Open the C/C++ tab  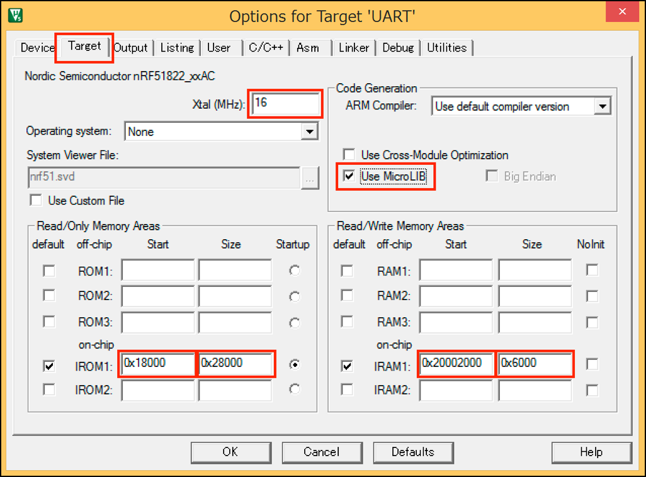pyautogui.click(x=266, y=48)
